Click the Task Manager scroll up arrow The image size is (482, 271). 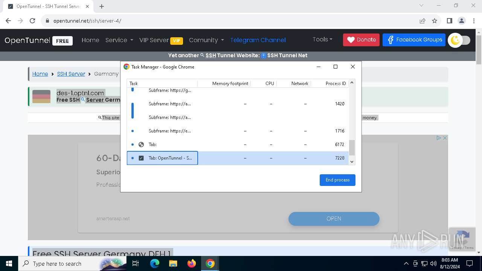[352, 83]
